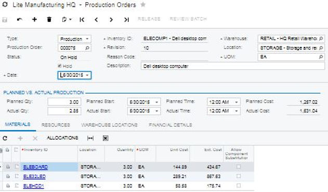Go to next record arrow
This screenshot has width=328, height=192.
pyautogui.click(x=111, y=20)
